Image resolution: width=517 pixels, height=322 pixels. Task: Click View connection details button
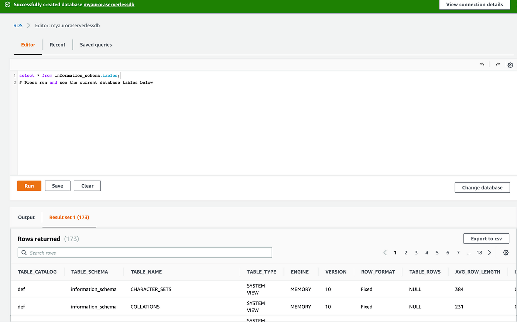click(475, 4)
